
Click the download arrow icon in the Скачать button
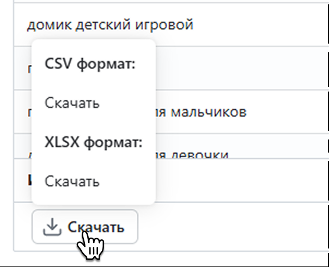click(x=51, y=227)
